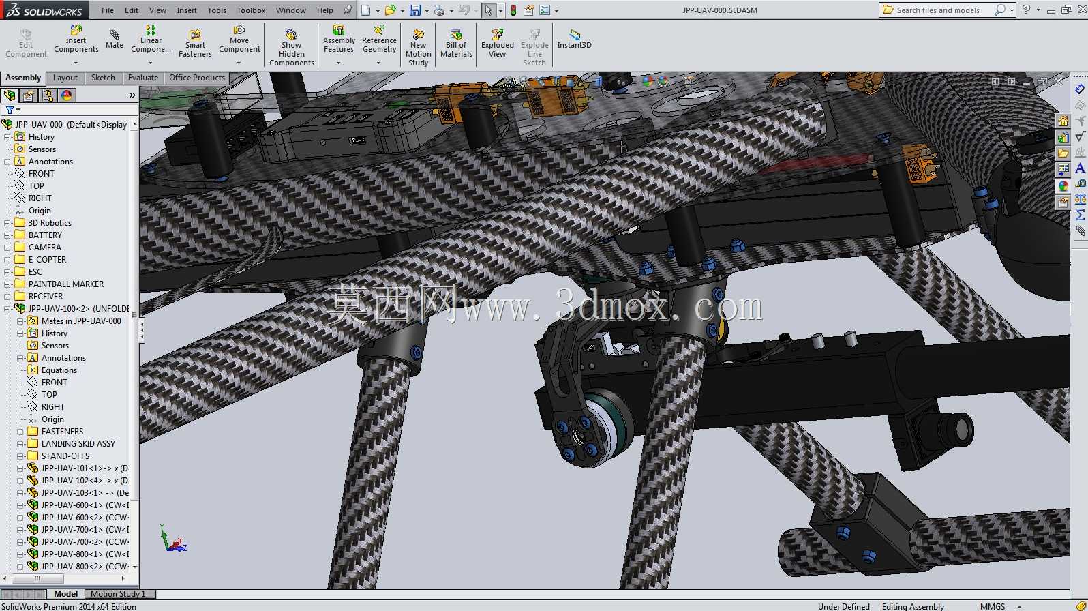Click the Open file icon

390,10
